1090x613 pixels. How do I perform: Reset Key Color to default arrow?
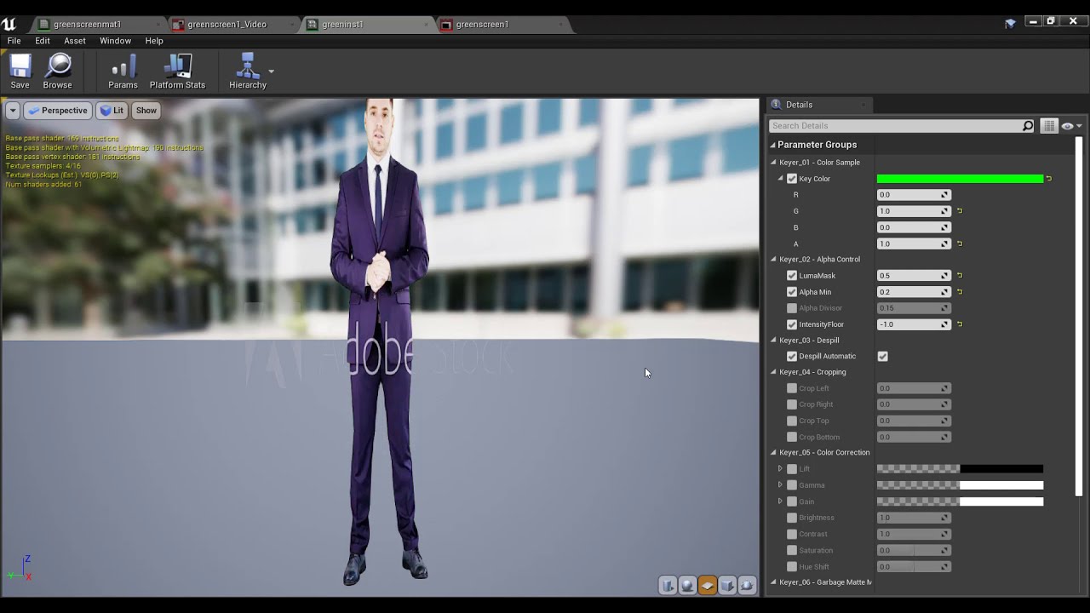click(x=1049, y=179)
